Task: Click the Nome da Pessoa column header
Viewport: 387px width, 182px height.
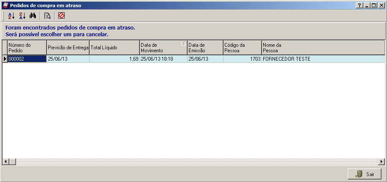Action: click(323, 48)
